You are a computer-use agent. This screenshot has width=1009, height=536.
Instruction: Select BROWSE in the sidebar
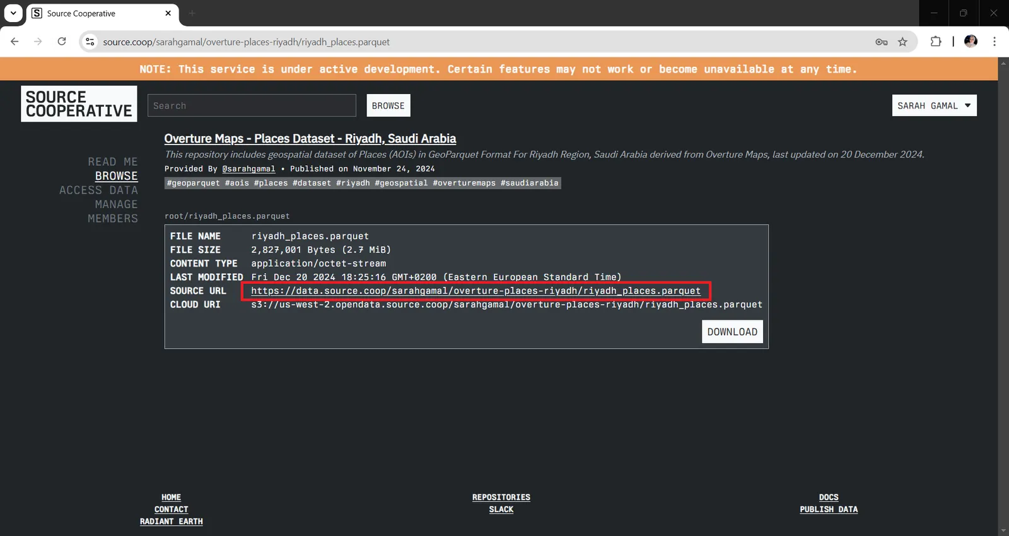pos(116,176)
